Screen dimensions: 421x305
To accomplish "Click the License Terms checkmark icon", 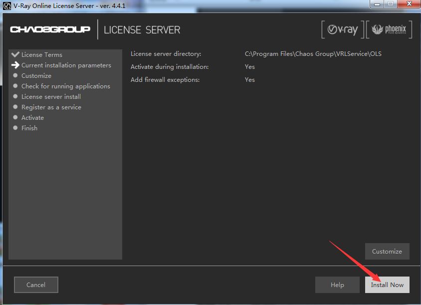I will tap(15, 54).
